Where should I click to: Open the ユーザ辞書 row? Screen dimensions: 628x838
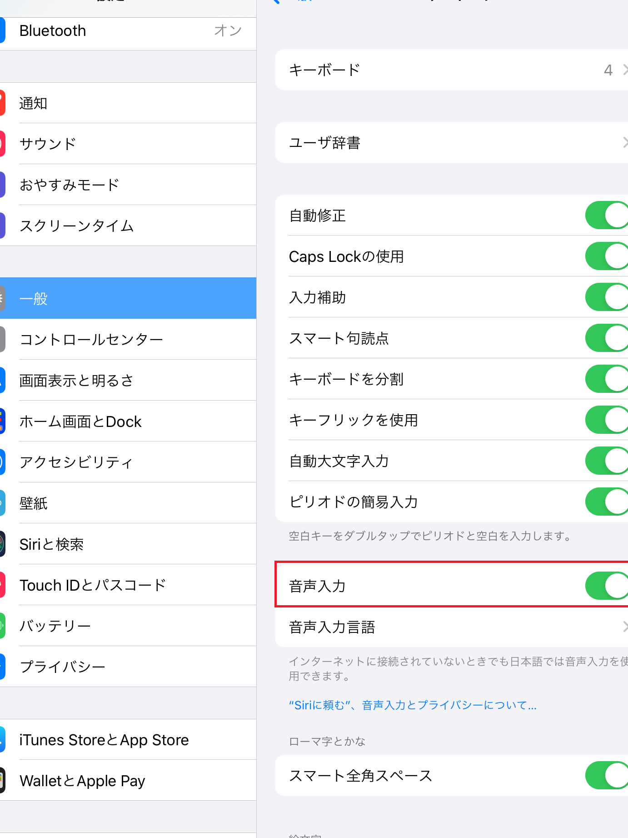coord(451,142)
